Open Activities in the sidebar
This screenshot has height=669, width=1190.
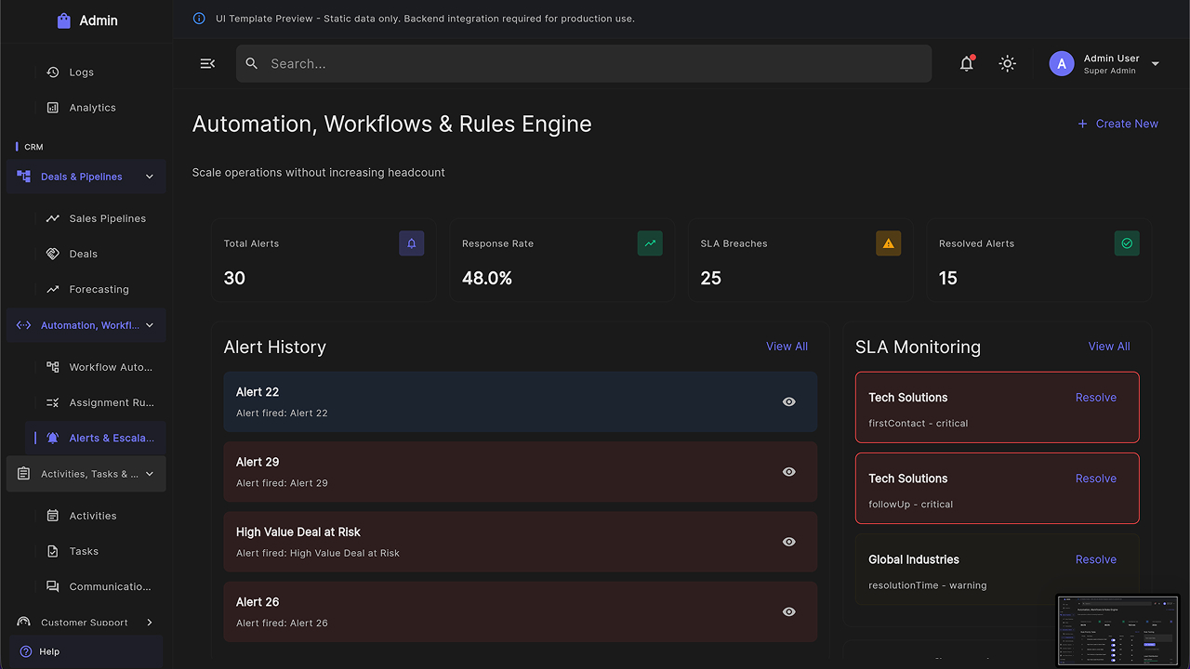pos(97,516)
